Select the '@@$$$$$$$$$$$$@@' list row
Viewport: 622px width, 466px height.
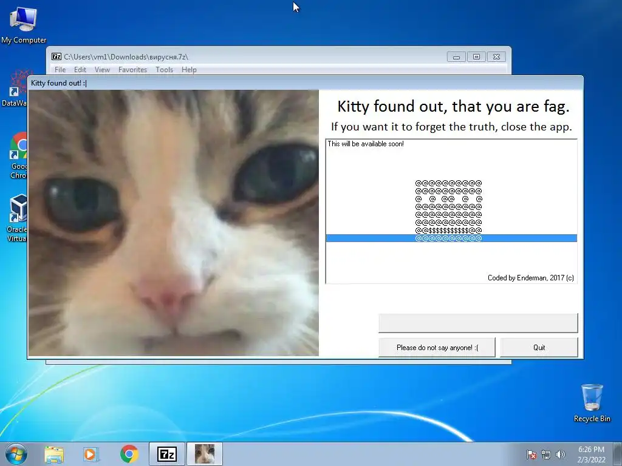tap(451, 230)
